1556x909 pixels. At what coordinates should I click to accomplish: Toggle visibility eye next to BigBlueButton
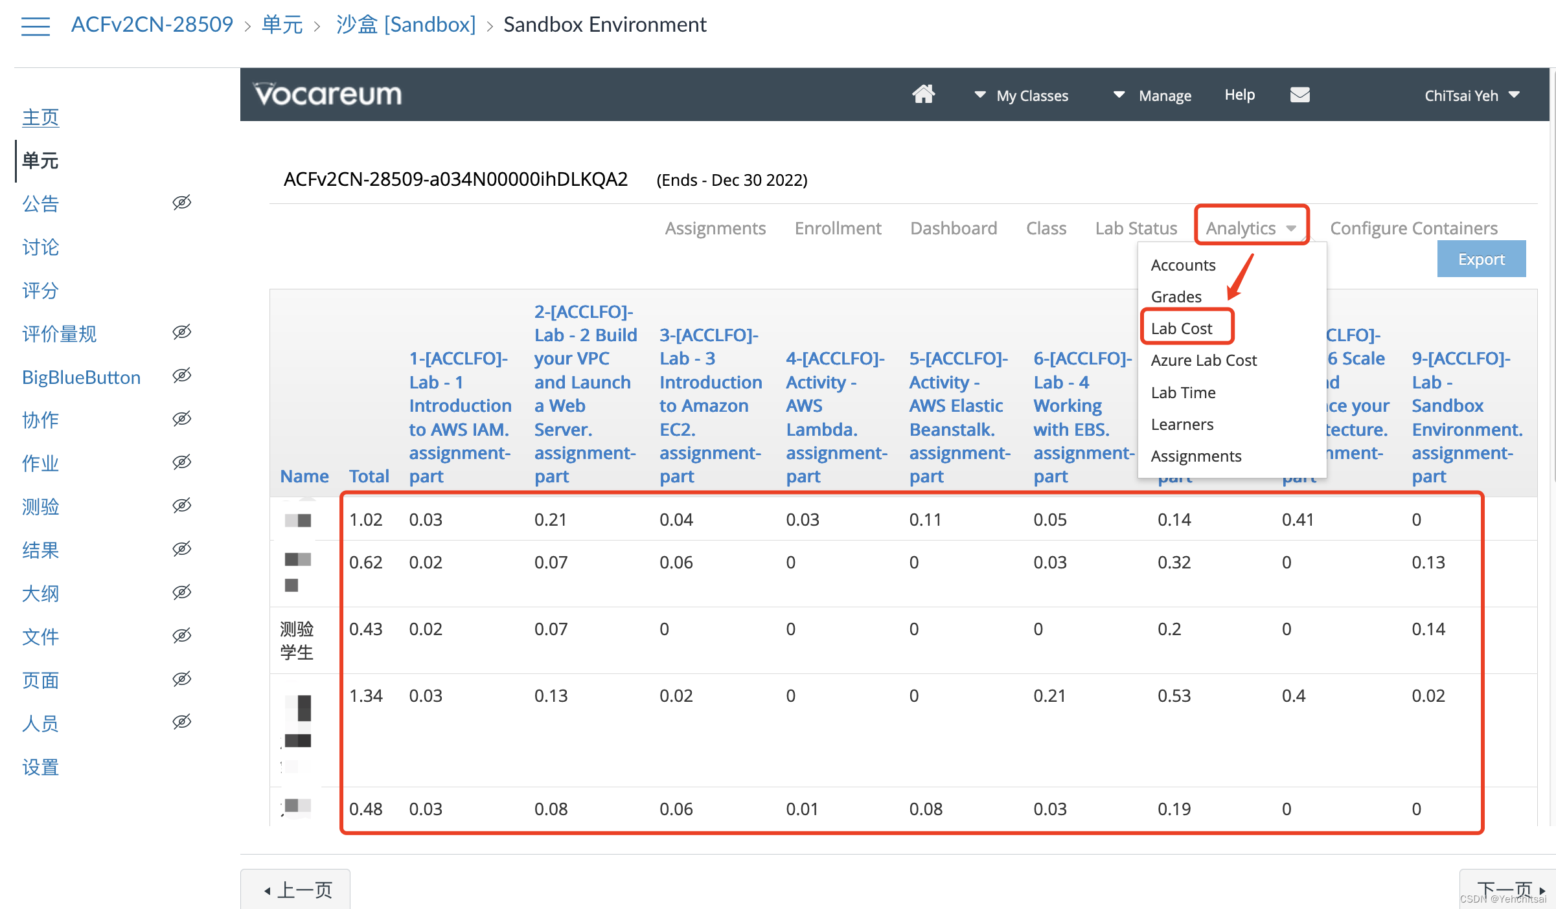pyautogui.click(x=182, y=376)
